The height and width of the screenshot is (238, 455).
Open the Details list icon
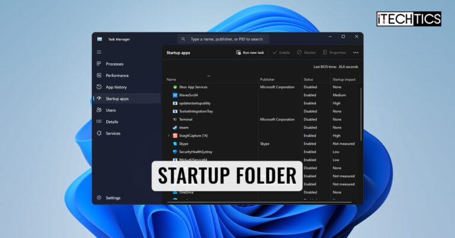(x=99, y=122)
